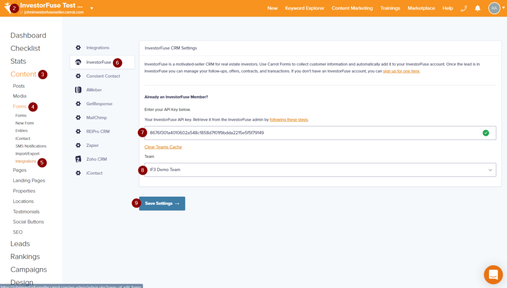Click the green API key checkmark
Viewport: 507px width, 288px height.
pos(486,133)
